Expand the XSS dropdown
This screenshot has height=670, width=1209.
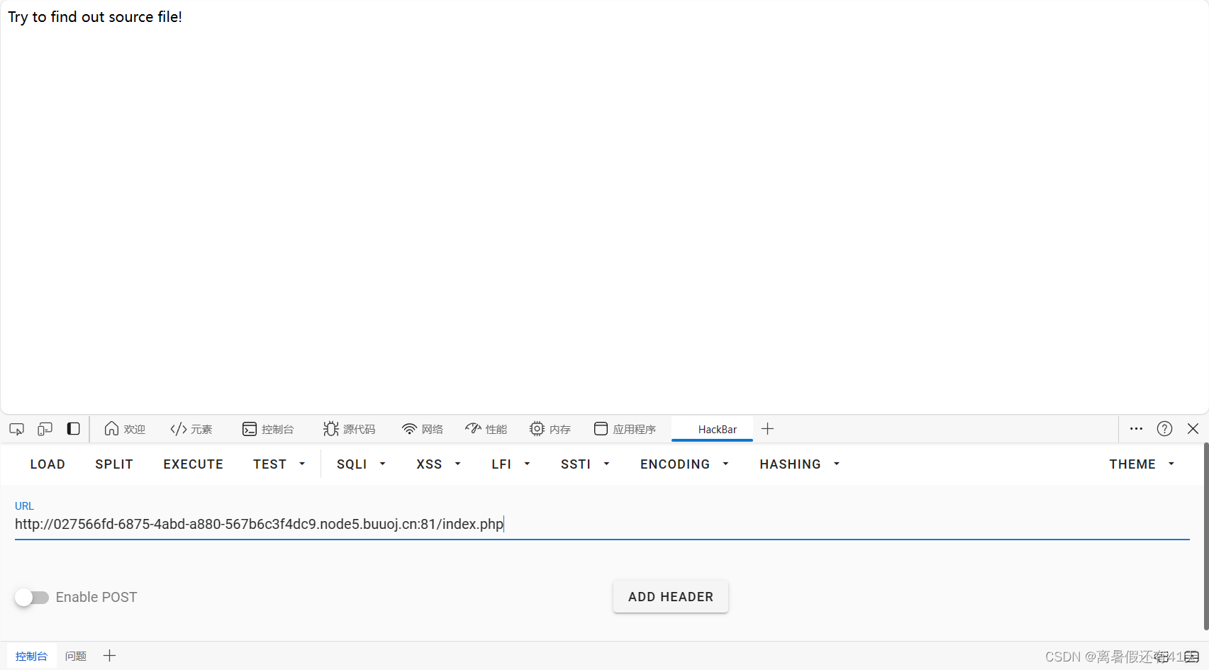point(438,464)
